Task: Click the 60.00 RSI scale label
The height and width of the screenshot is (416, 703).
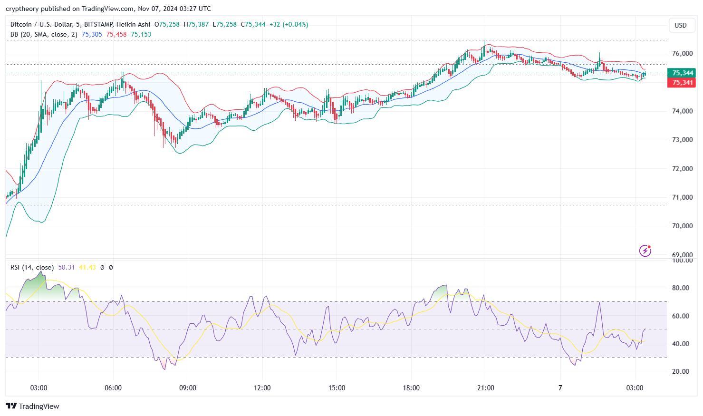Action: coord(681,316)
